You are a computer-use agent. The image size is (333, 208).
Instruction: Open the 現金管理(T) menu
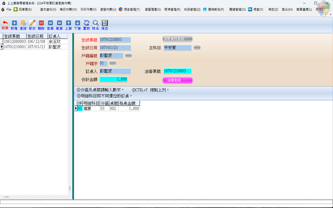pyautogui.click(x=129, y=10)
